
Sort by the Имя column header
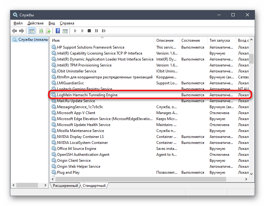coord(102,40)
